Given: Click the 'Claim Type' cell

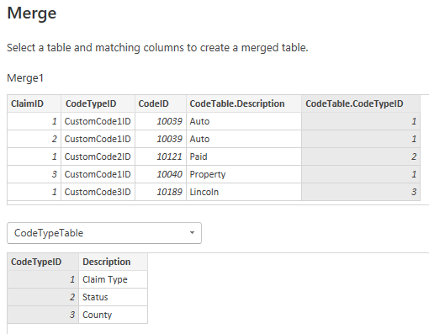Looking at the screenshot, I should click(x=113, y=279).
